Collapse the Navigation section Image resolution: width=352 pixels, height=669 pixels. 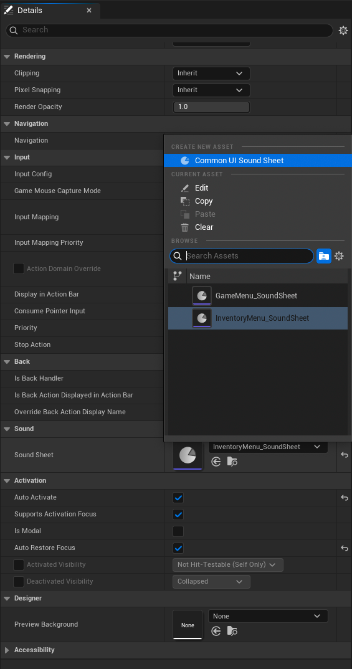coord(7,123)
